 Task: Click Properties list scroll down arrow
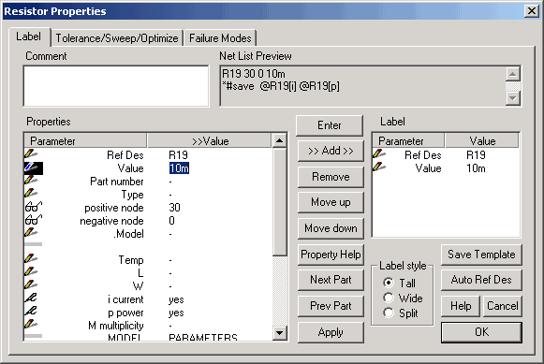[280, 333]
